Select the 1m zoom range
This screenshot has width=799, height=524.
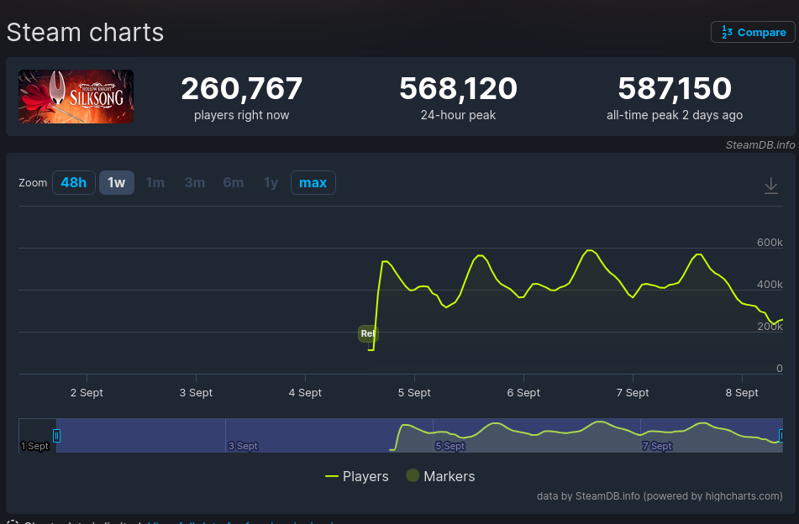point(155,182)
